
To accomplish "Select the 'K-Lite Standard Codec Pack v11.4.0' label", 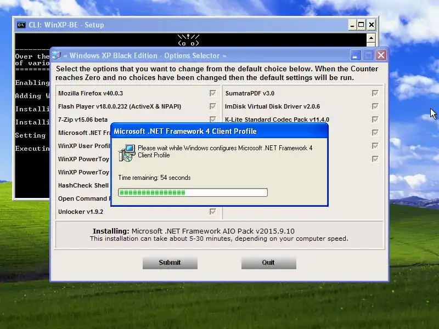I will click(277, 120).
